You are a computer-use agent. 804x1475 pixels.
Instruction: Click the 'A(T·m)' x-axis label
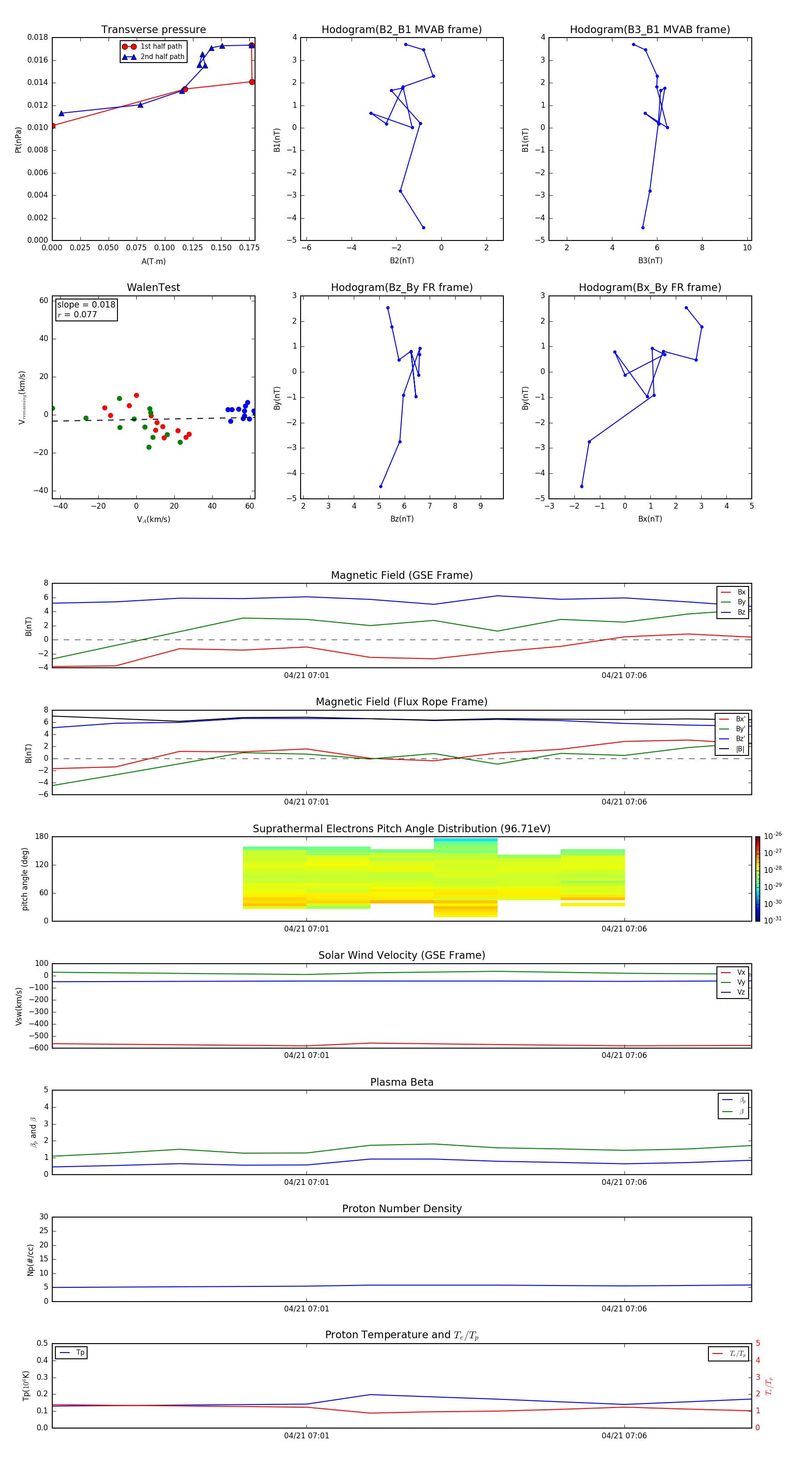coord(153,261)
